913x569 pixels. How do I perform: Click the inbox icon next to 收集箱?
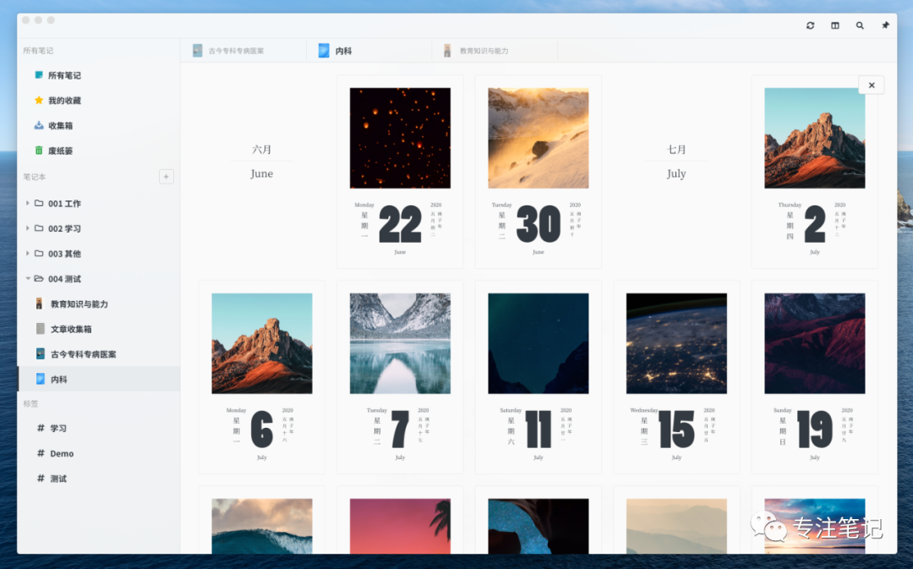(38, 125)
